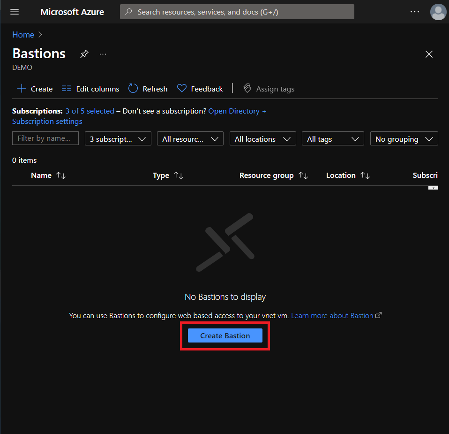Image resolution: width=449 pixels, height=434 pixels.
Task: Open more options next to Bastions title
Action: click(103, 54)
